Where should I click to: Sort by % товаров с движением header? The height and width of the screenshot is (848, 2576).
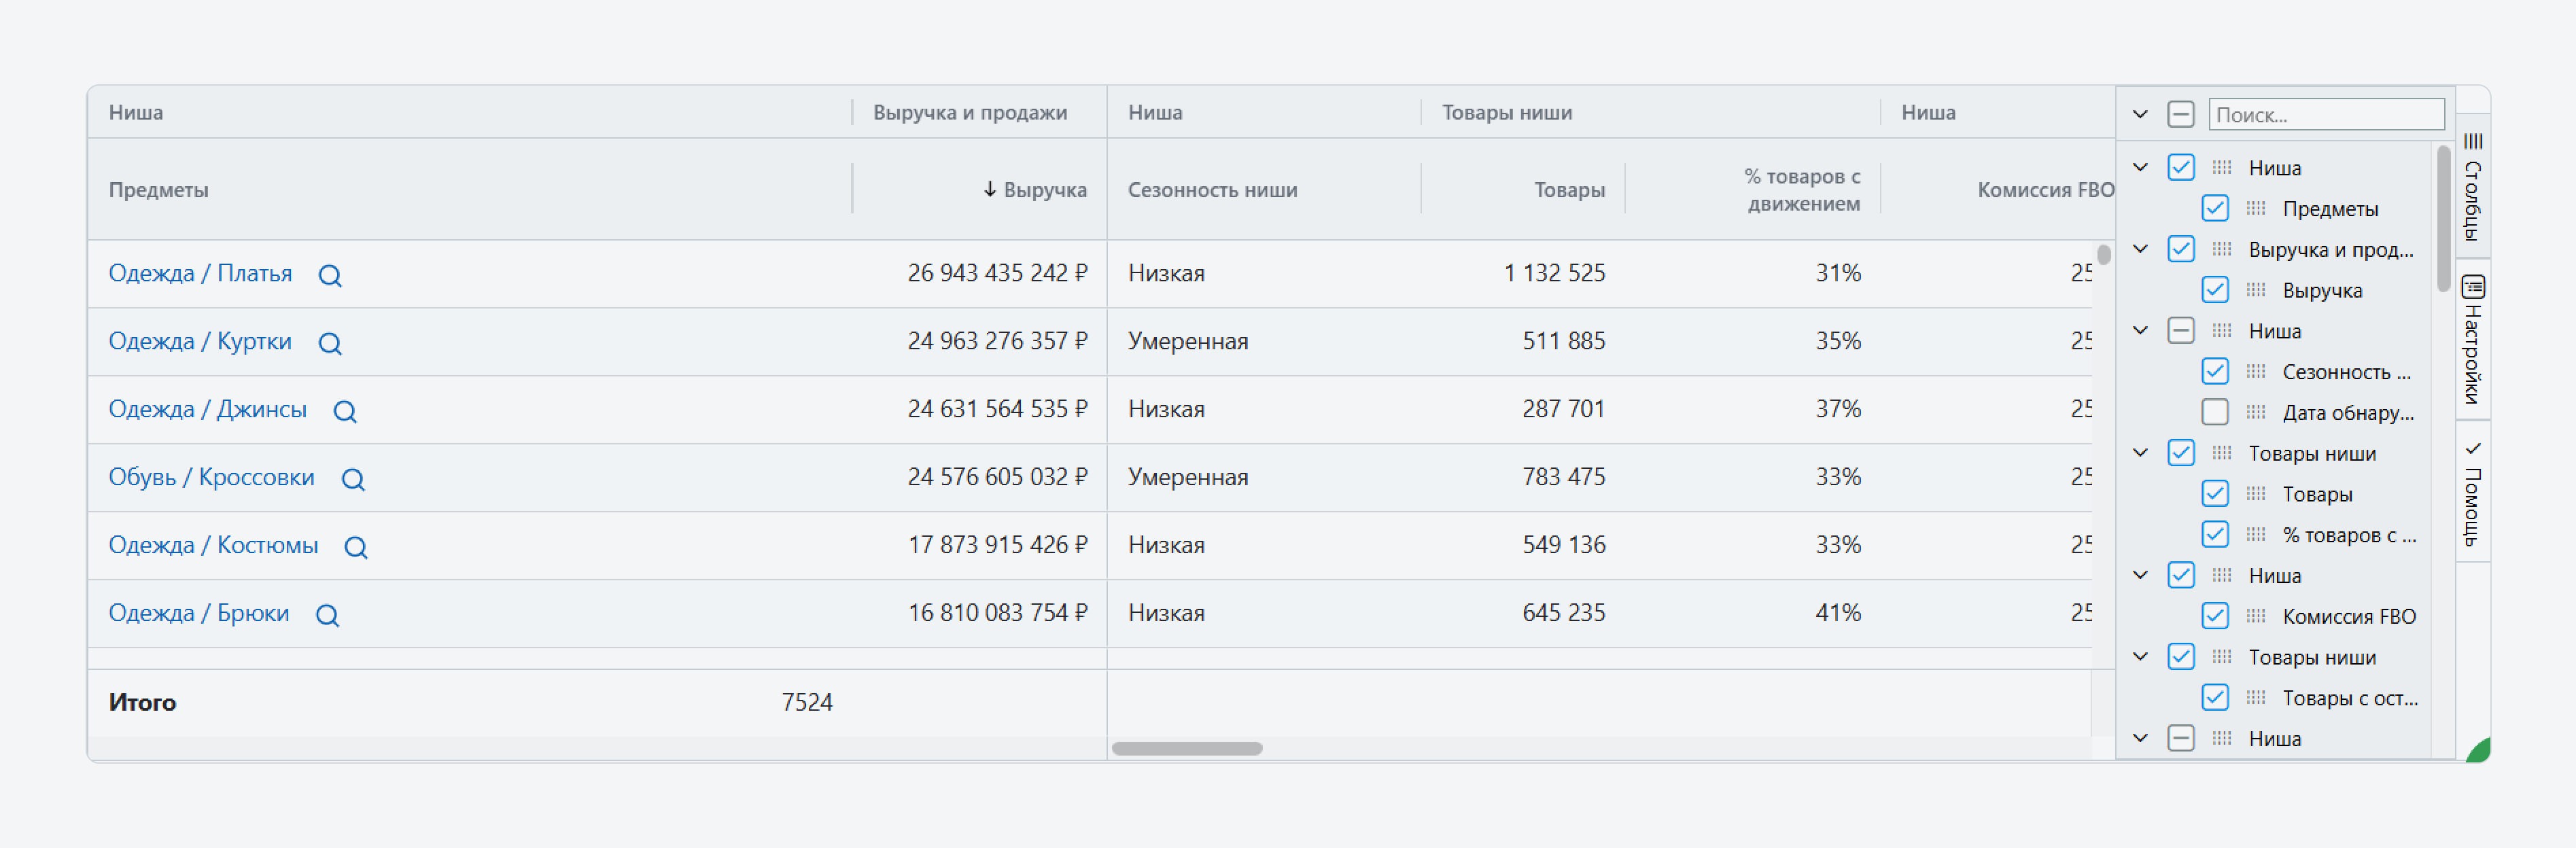(x=1802, y=189)
